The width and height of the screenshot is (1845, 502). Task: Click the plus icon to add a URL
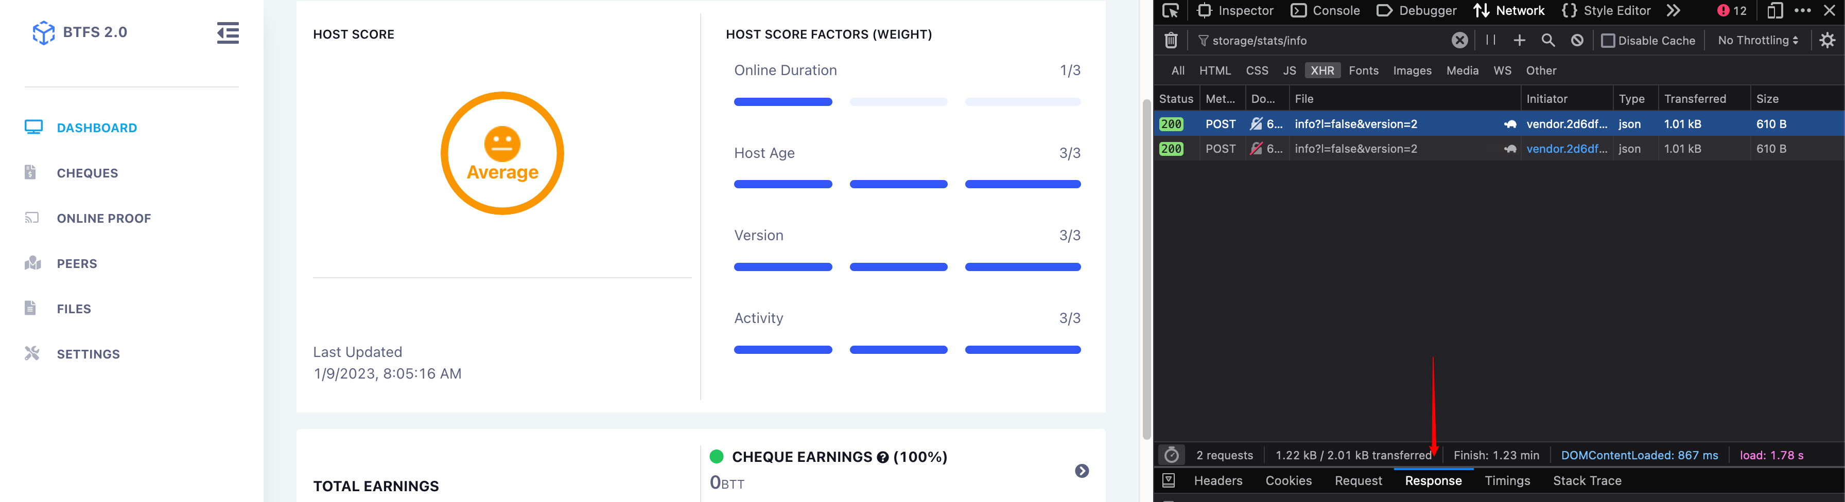click(x=1519, y=40)
